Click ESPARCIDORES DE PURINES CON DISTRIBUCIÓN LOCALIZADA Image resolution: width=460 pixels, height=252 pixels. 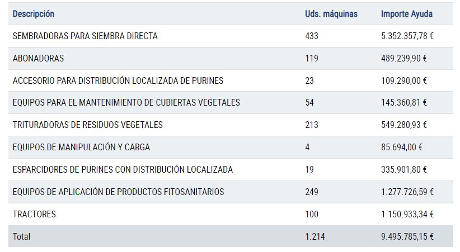click(x=123, y=169)
